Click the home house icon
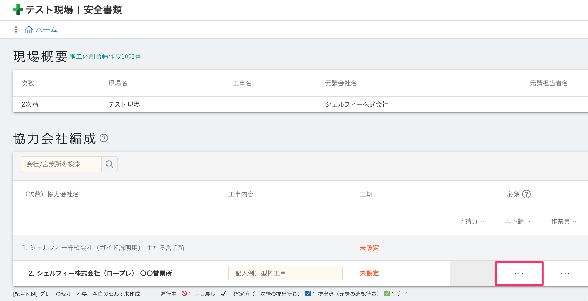588x301 pixels. [x=29, y=30]
